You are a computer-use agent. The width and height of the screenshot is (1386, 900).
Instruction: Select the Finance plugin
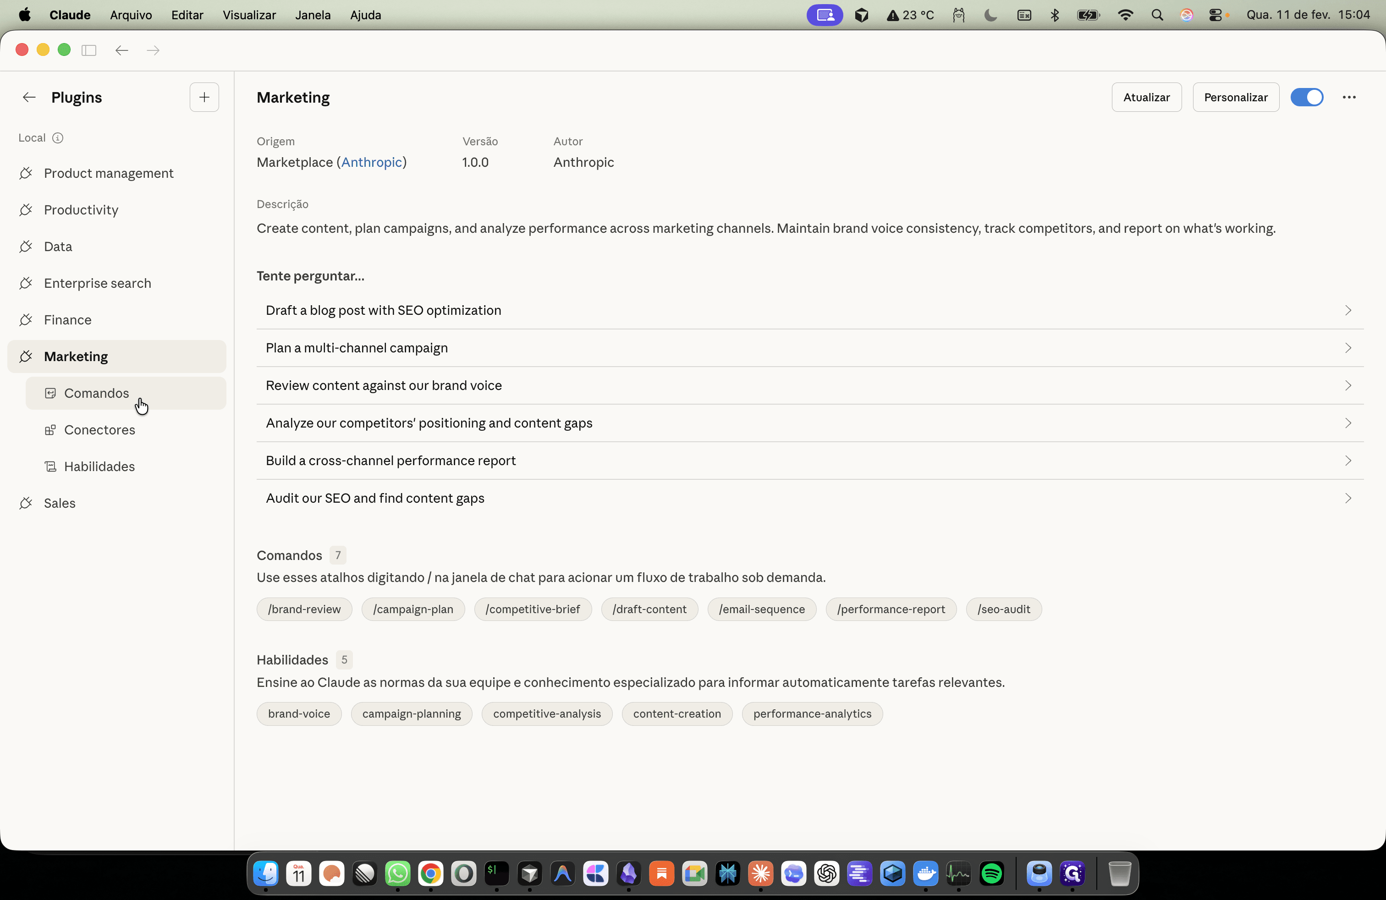coord(116,319)
